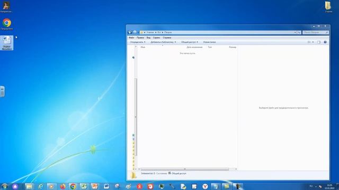
Task: Toggle the preview pane button
Action: point(319,42)
